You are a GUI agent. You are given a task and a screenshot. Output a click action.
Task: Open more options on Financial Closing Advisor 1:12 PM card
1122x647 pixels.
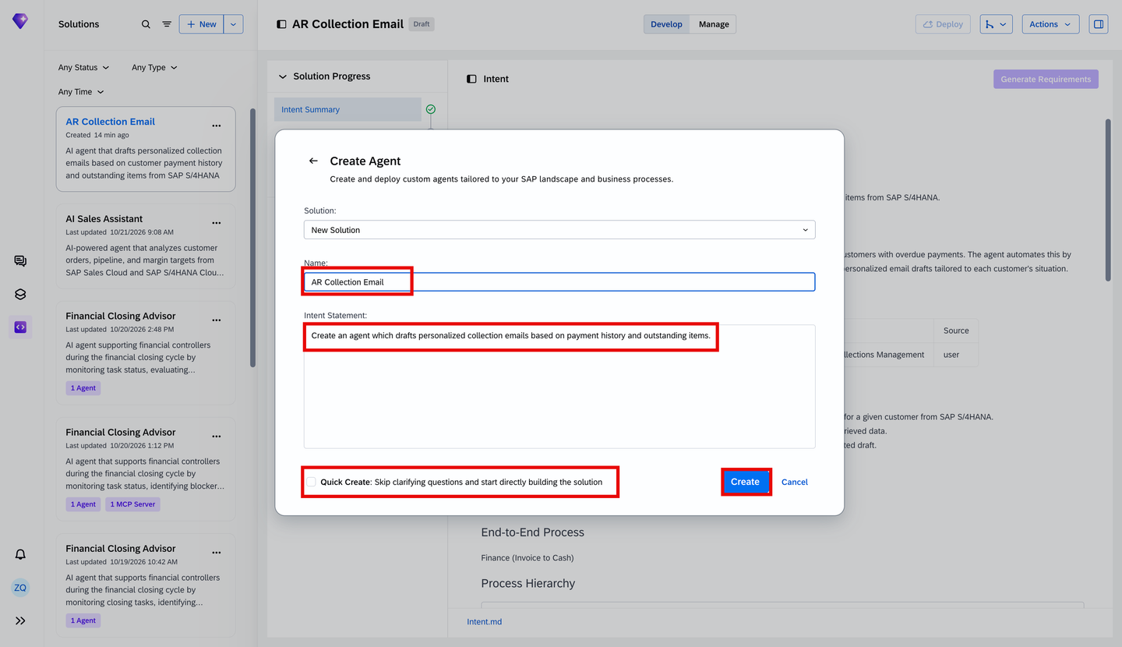coord(217,437)
